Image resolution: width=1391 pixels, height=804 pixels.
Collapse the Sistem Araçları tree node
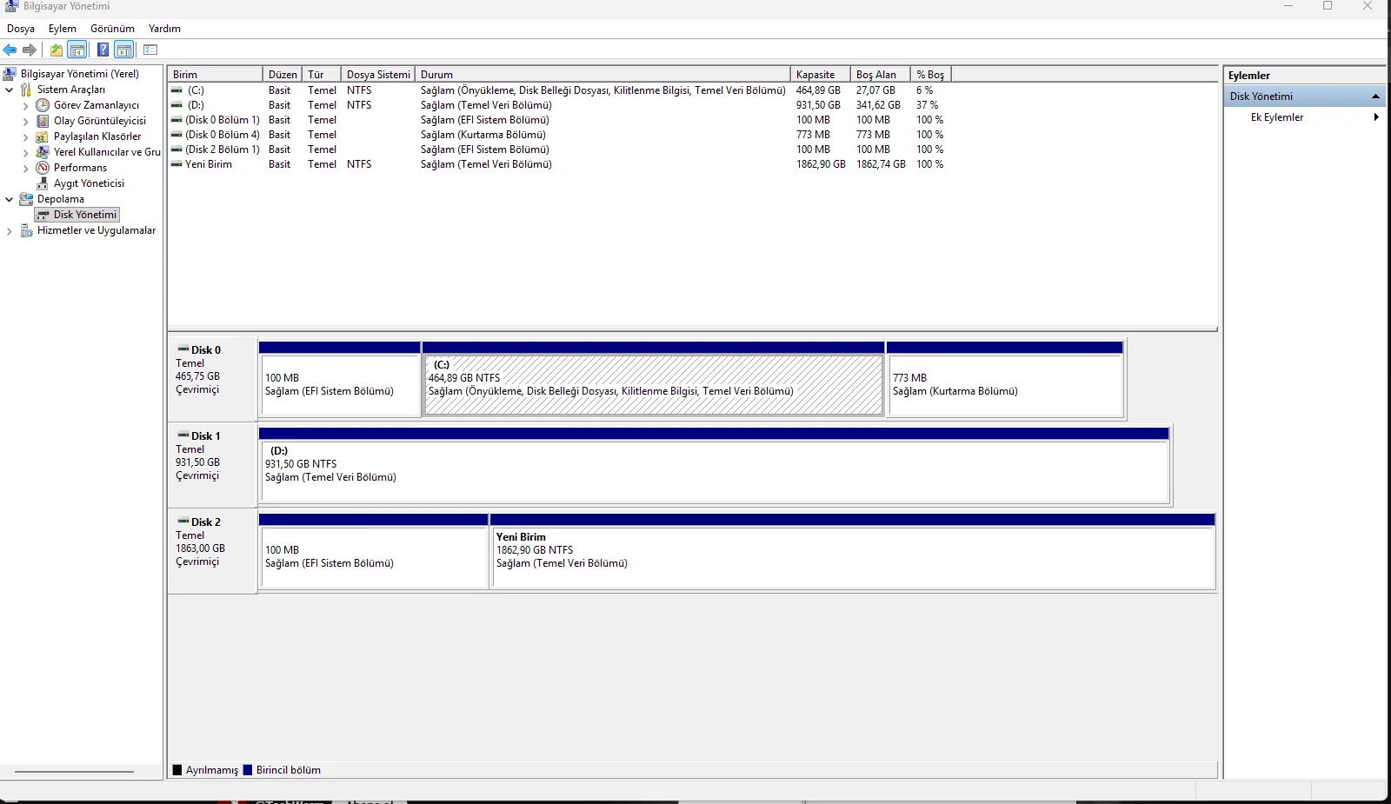point(10,90)
